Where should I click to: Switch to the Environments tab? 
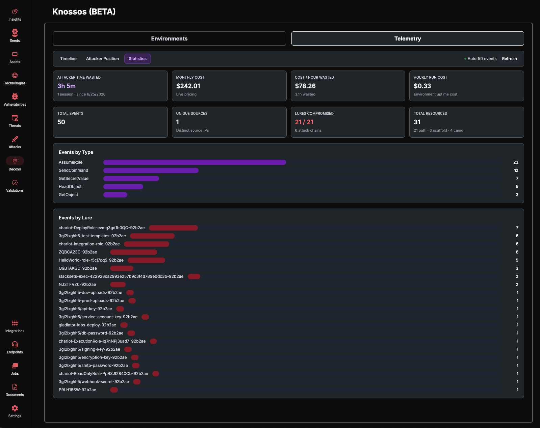[x=170, y=38]
